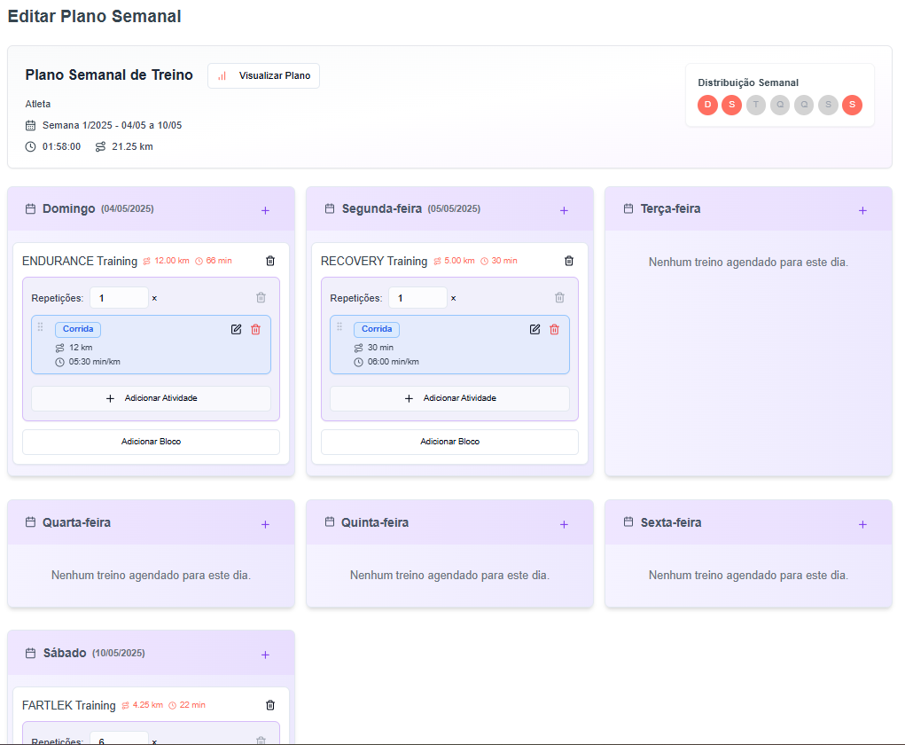Image resolution: width=905 pixels, height=745 pixels.
Task: Click the RECOVERY Training title
Action: [x=374, y=261]
